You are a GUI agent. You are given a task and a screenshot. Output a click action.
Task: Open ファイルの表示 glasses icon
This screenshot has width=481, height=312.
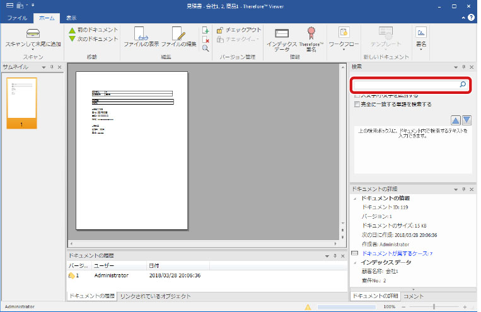pyautogui.click(x=141, y=33)
